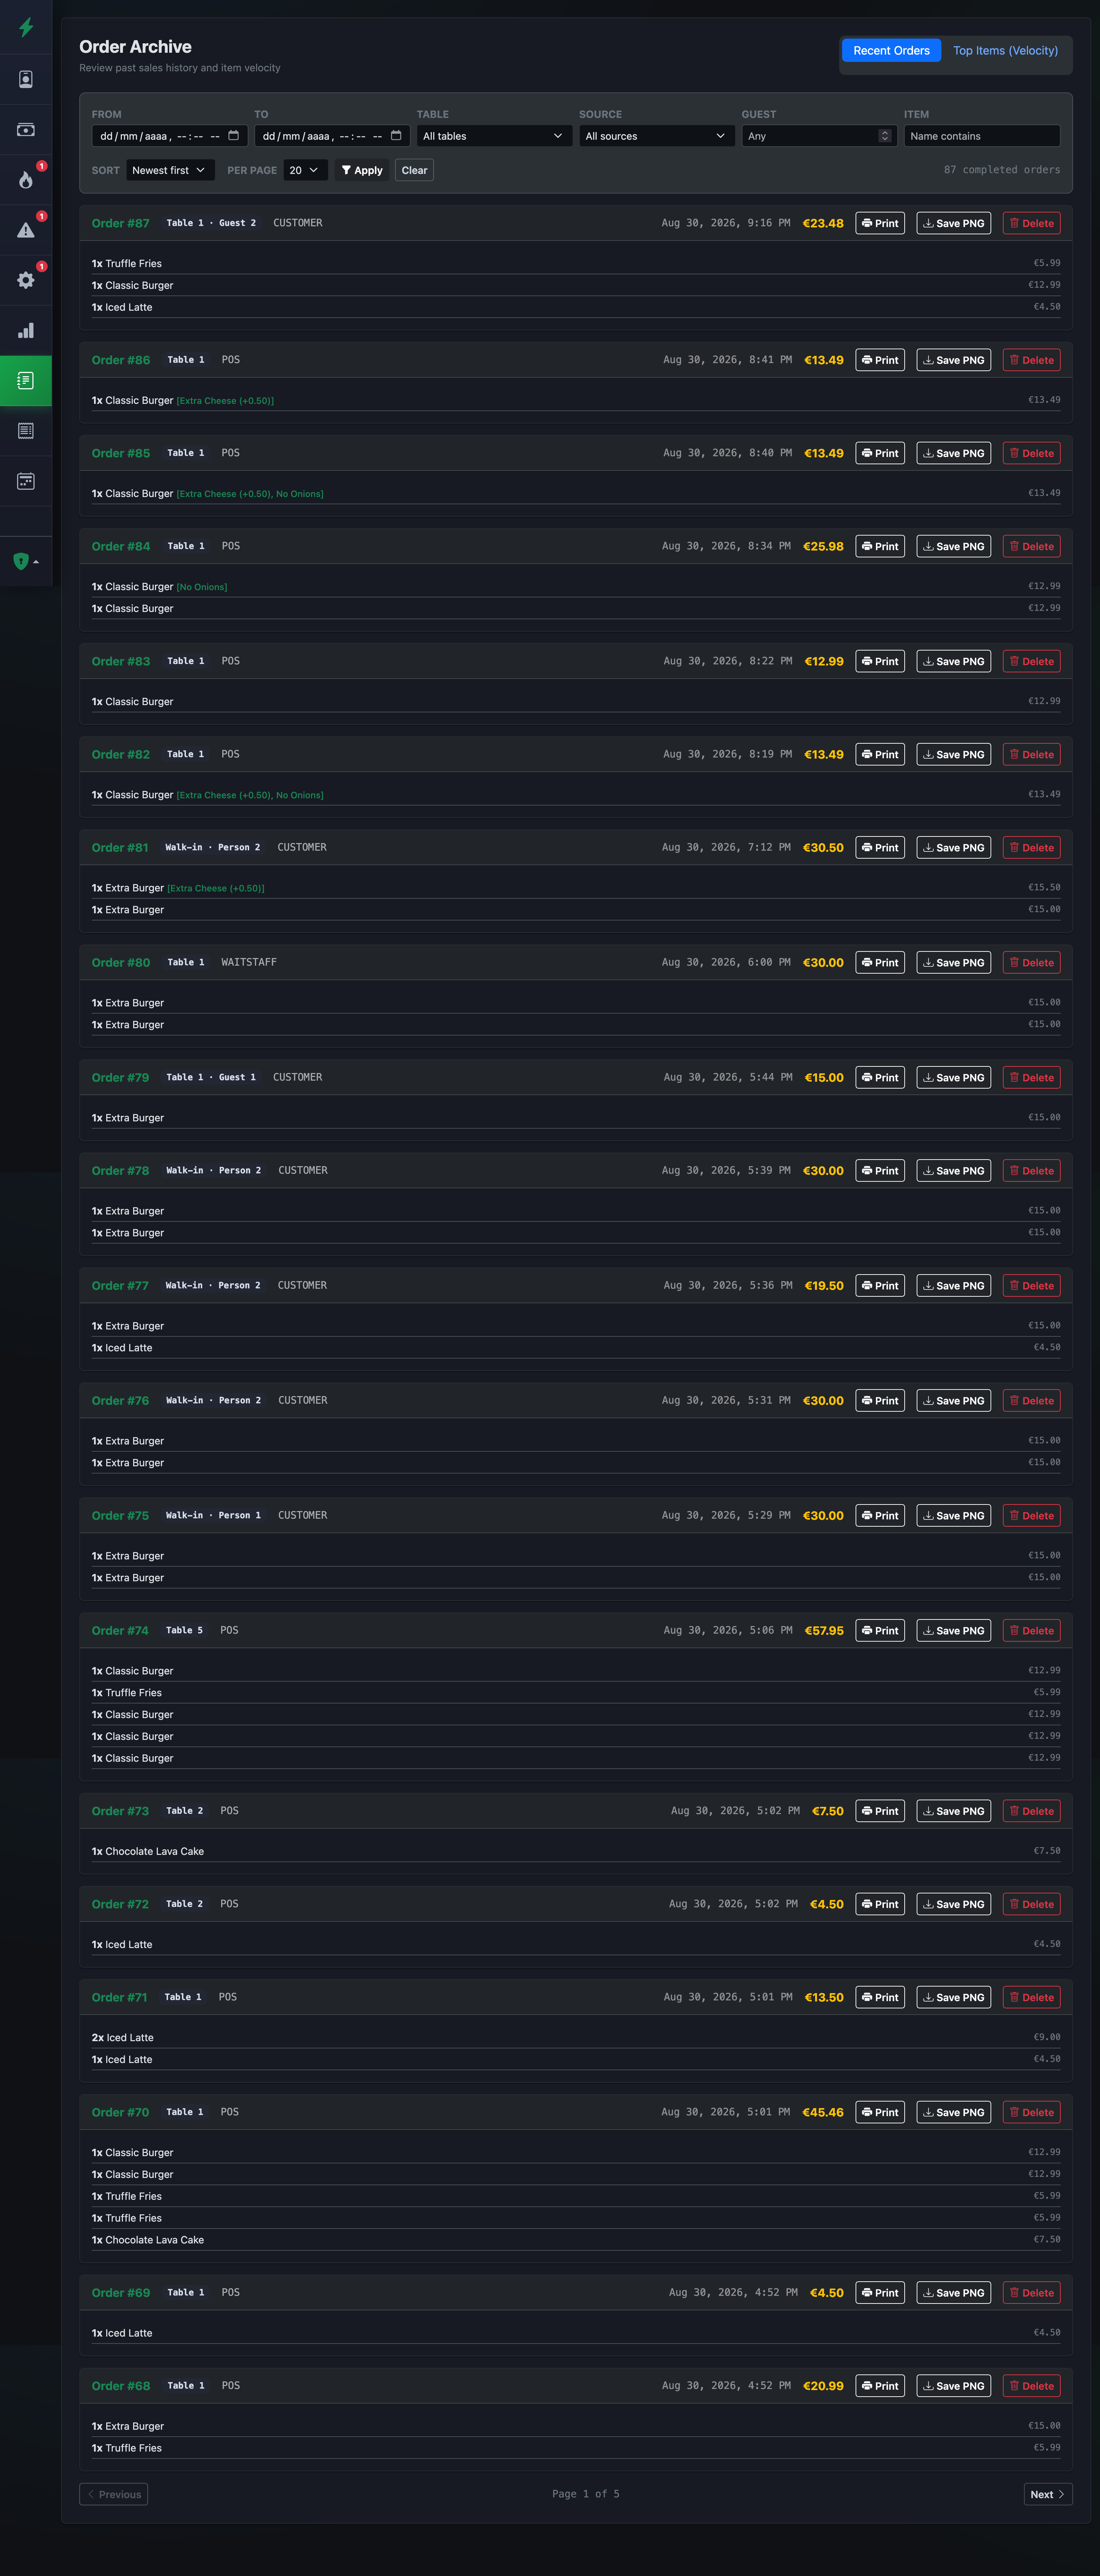Open the receipt sidebar icon
This screenshot has height=2576, width=1100.
26,431
